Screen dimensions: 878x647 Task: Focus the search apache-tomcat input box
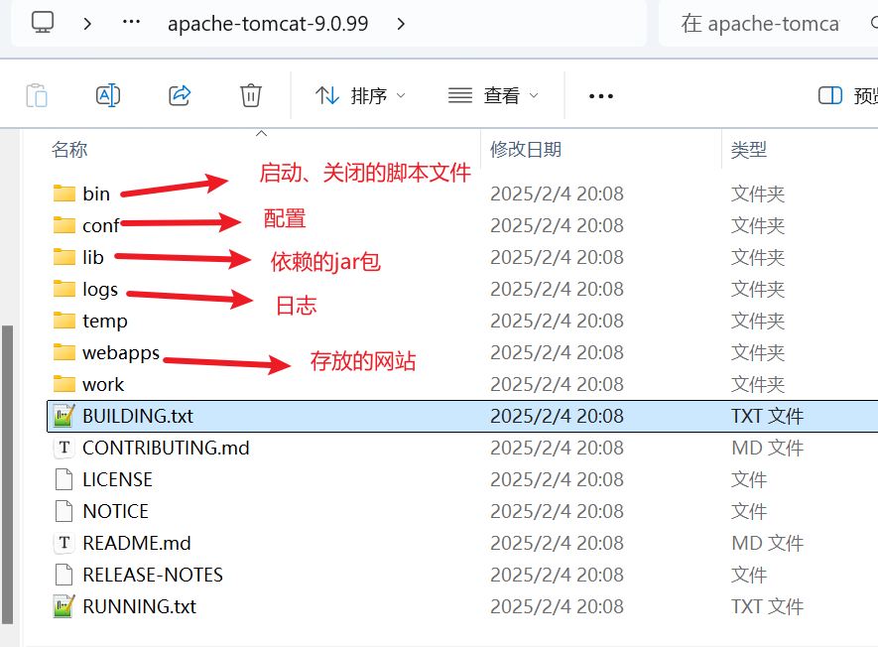pyautogui.click(x=768, y=24)
